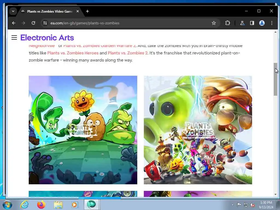This screenshot has height=210, width=280.
Task: Open a new browser tab
Action: pyautogui.click(x=87, y=11)
